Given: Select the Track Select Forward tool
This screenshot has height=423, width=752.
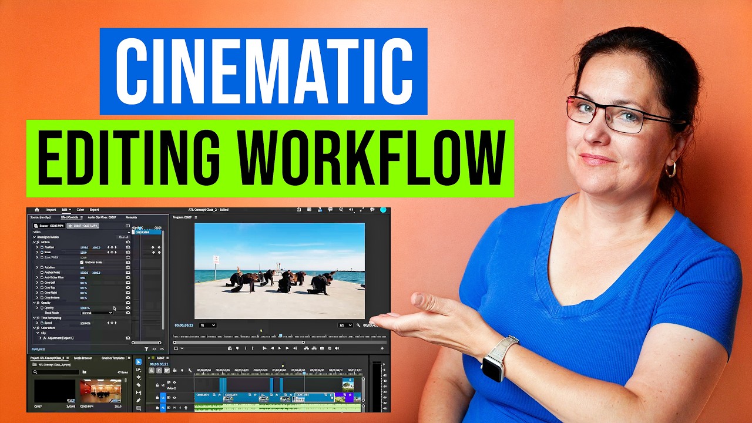Looking at the screenshot, I should click(x=139, y=370).
